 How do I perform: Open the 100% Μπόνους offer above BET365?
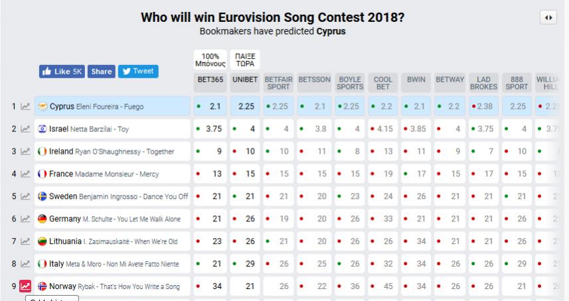point(210,60)
